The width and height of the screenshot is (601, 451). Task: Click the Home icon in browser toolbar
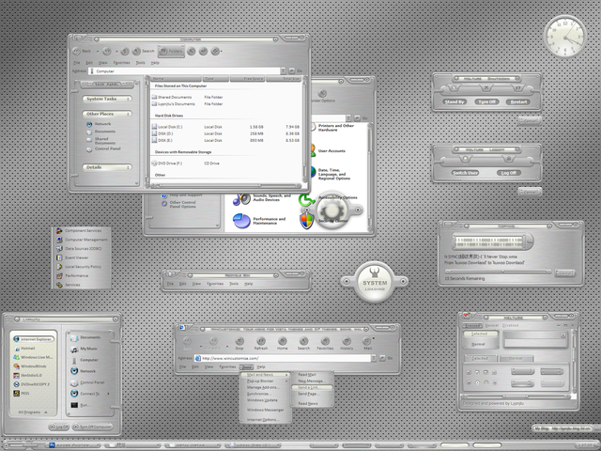(x=283, y=341)
